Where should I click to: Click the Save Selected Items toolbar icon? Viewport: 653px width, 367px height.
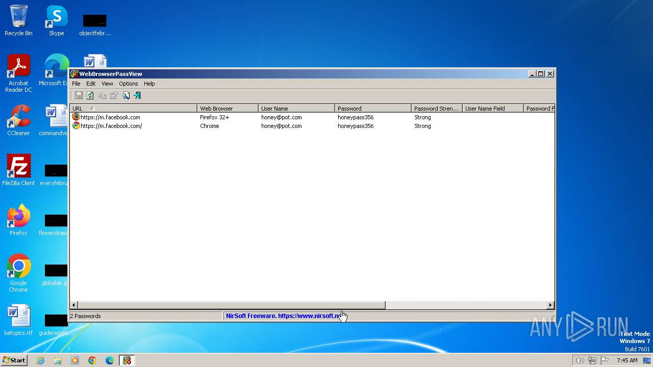click(x=79, y=95)
